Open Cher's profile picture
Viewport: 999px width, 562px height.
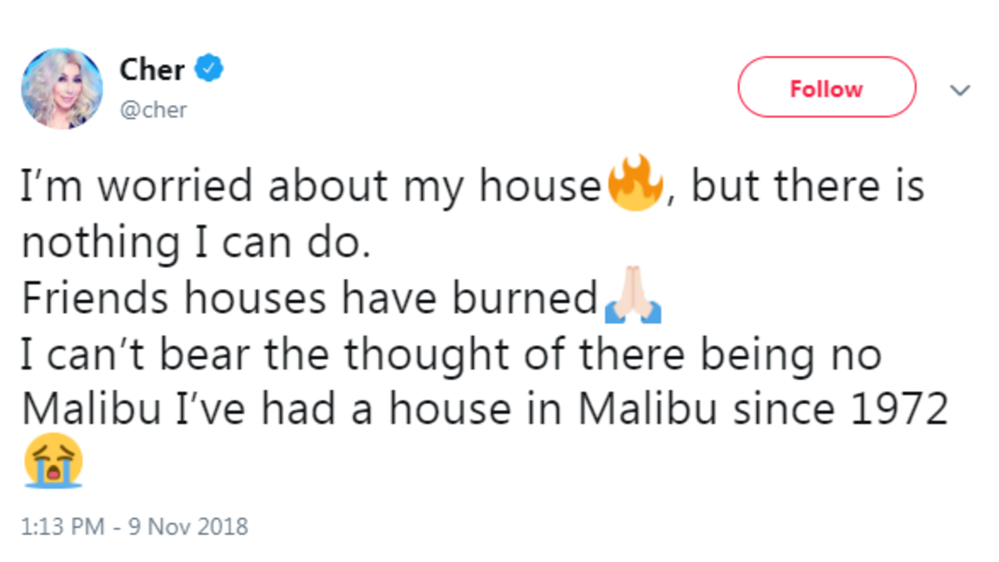(62, 88)
